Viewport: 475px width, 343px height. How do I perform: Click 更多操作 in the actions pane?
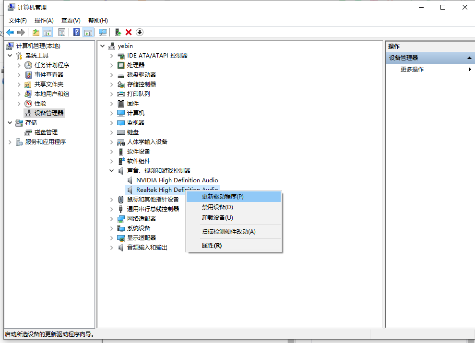point(412,70)
